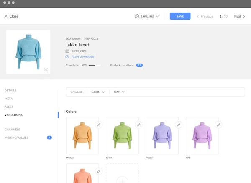Click the image scan icon on product photo
251x183 pixels.
pyautogui.click(x=46, y=70)
